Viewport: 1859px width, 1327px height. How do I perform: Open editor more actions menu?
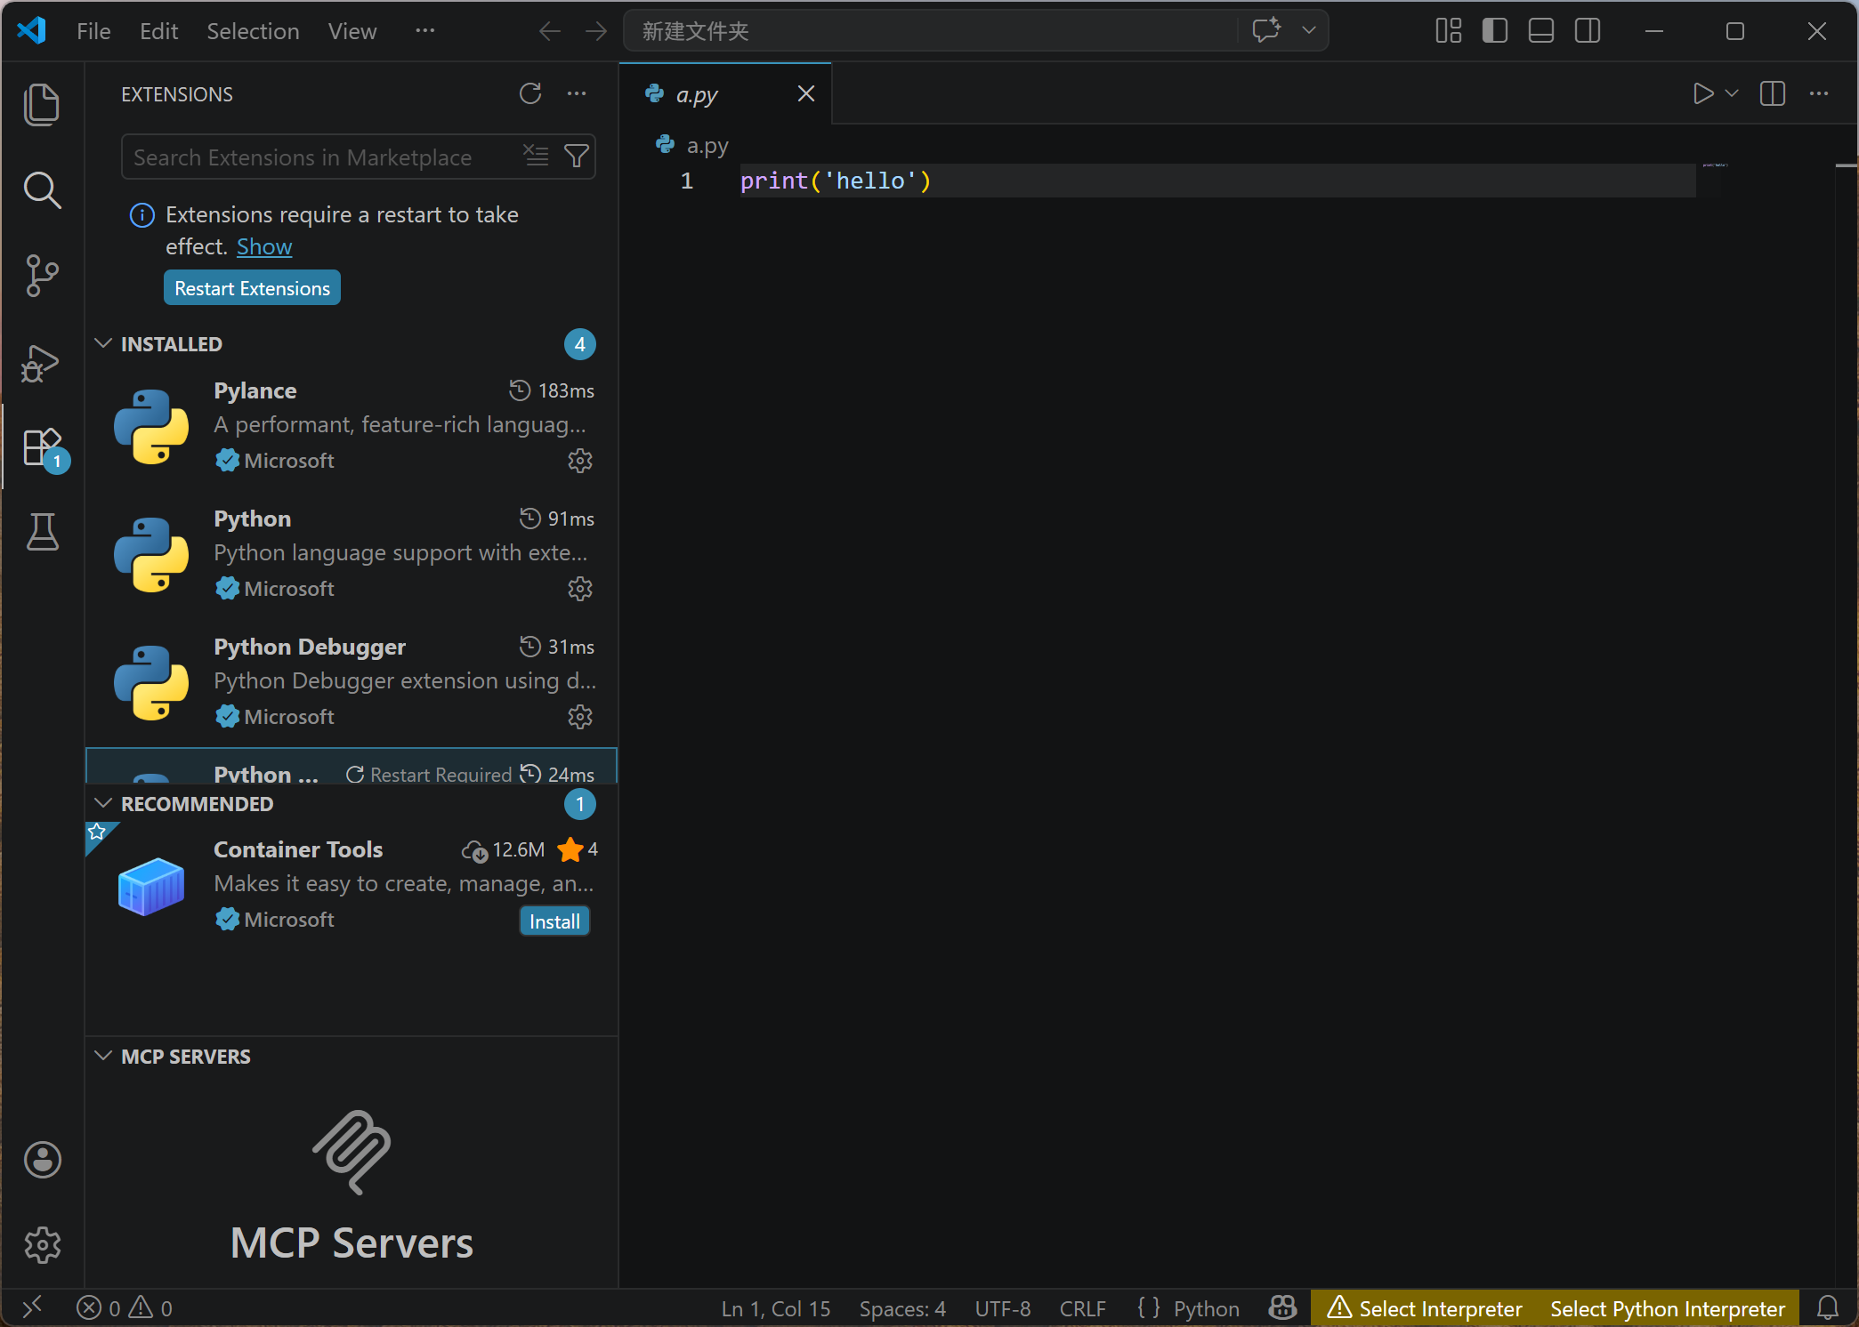pyautogui.click(x=1819, y=93)
